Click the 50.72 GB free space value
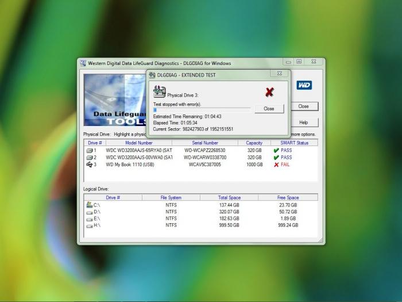The image size is (402, 302). pyautogui.click(x=288, y=212)
